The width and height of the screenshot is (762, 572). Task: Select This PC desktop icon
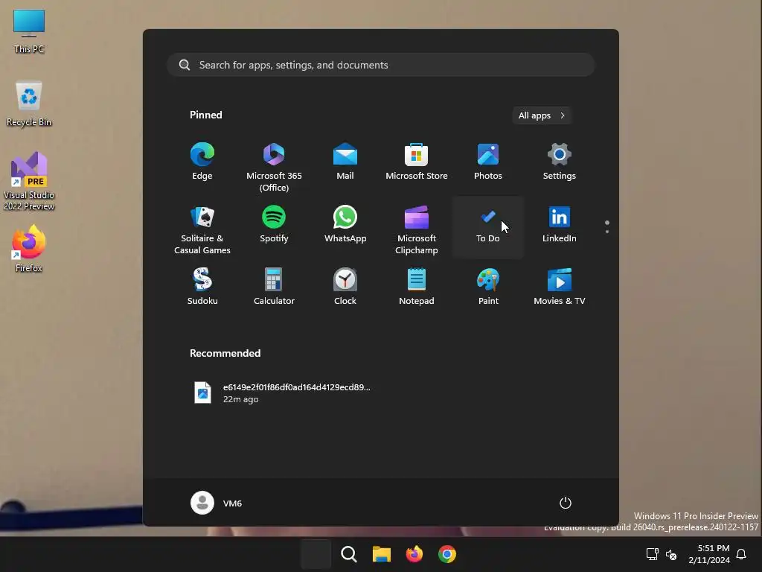[29, 31]
